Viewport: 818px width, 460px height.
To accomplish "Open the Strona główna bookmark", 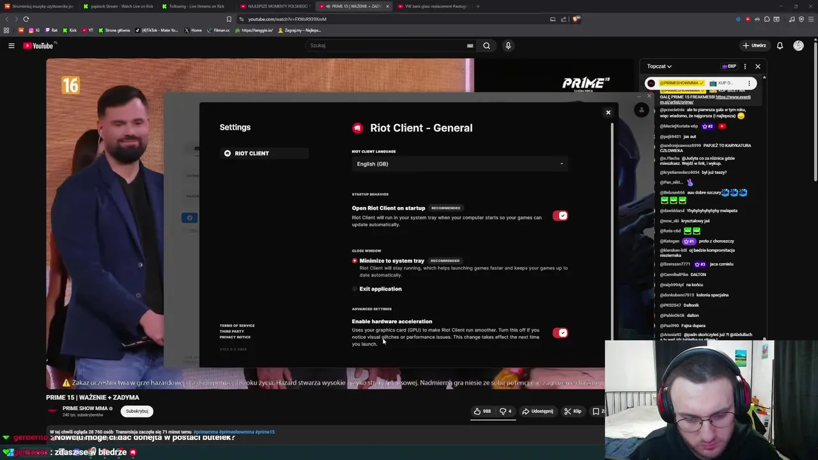I will click(x=113, y=31).
